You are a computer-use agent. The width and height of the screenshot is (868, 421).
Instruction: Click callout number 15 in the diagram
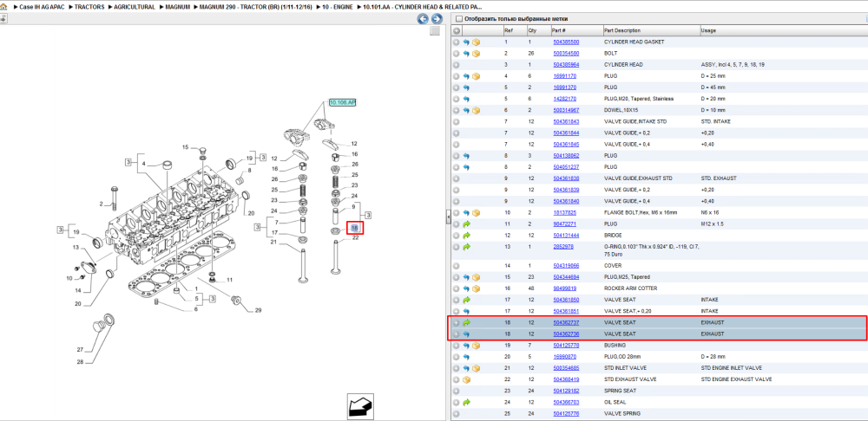[186, 147]
